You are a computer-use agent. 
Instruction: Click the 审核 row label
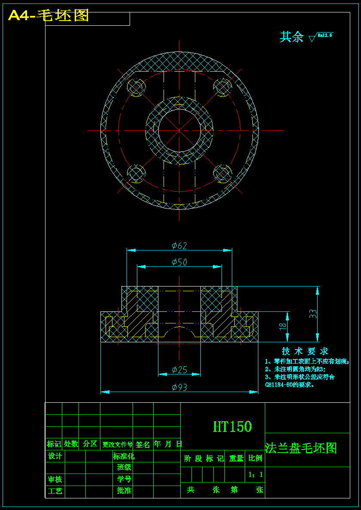(x=55, y=479)
